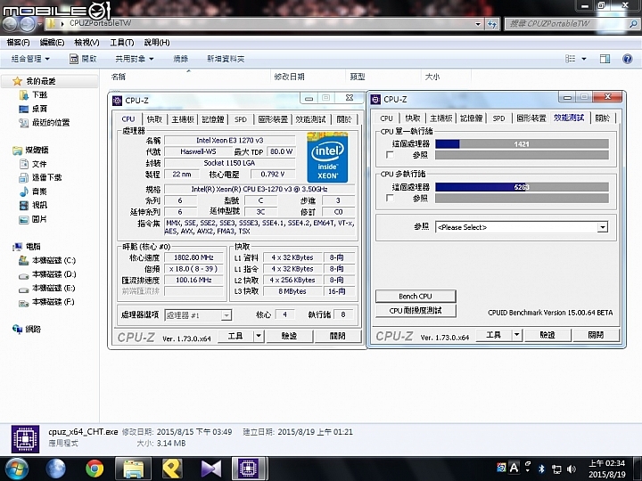Open the Music library icon
Viewport: 642px width, 481px height.
(x=24, y=191)
